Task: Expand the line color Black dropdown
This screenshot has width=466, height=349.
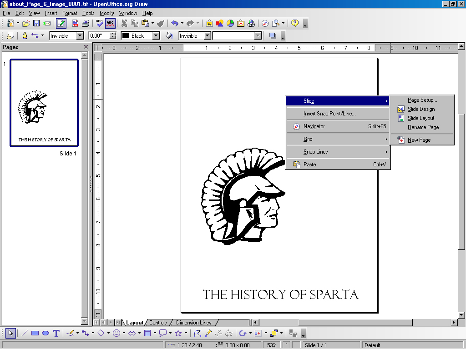Action: (x=156, y=35)
